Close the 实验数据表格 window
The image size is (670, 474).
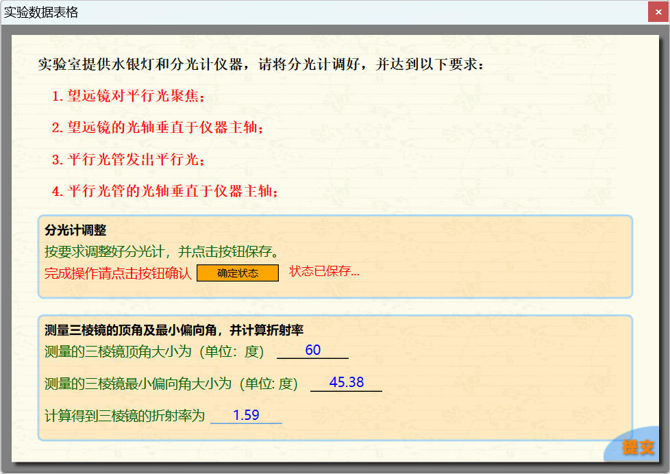click(658, 12)
